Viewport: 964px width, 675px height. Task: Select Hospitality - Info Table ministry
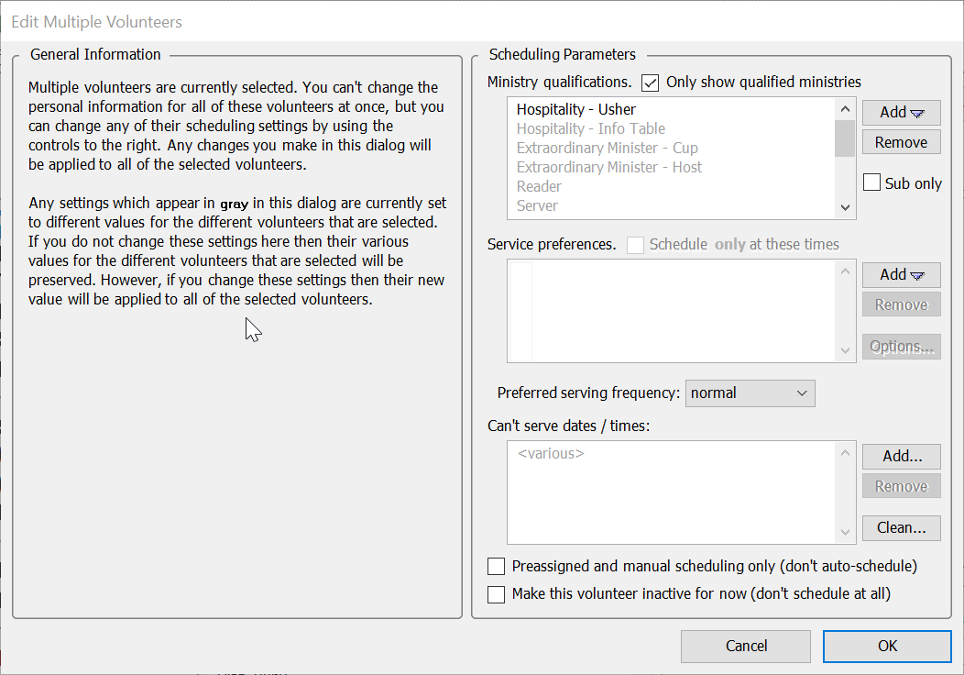(590, 129)
